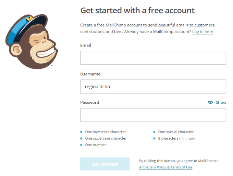This screenshot has width=233, height=176.
Task: Click the Password field label
Action: click(x=90, y=102)
